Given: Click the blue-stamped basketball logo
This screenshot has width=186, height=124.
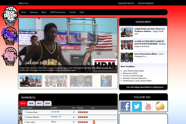Looking at the screenshot, I should [10, 36].
